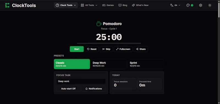Click the Focused time 0m card
The image size is (220, 104).
coord(149,84)
